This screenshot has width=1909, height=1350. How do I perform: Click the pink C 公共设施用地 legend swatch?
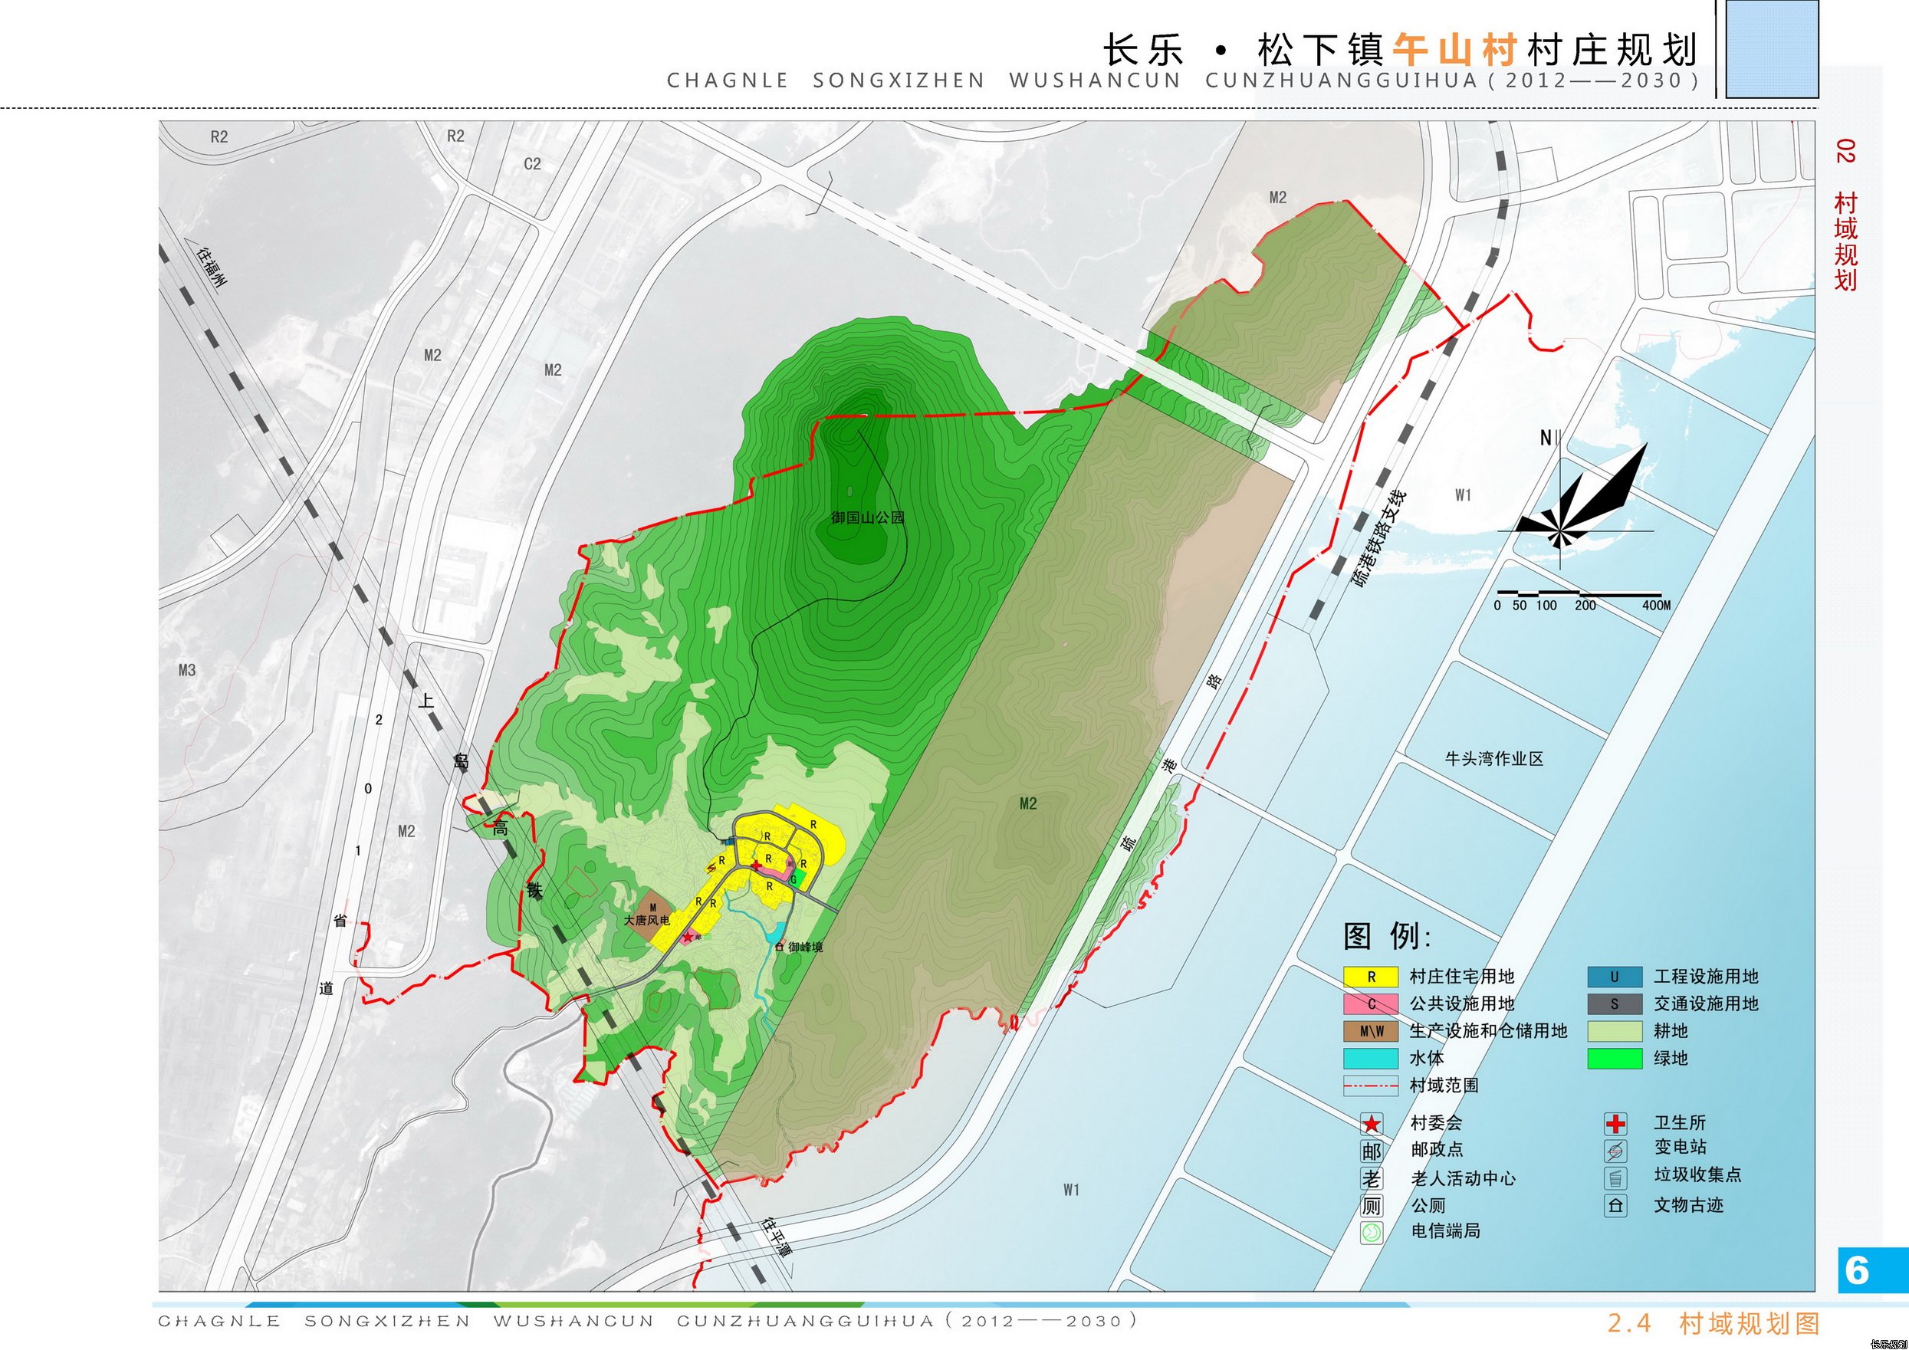click(x=1371, y=1004)
